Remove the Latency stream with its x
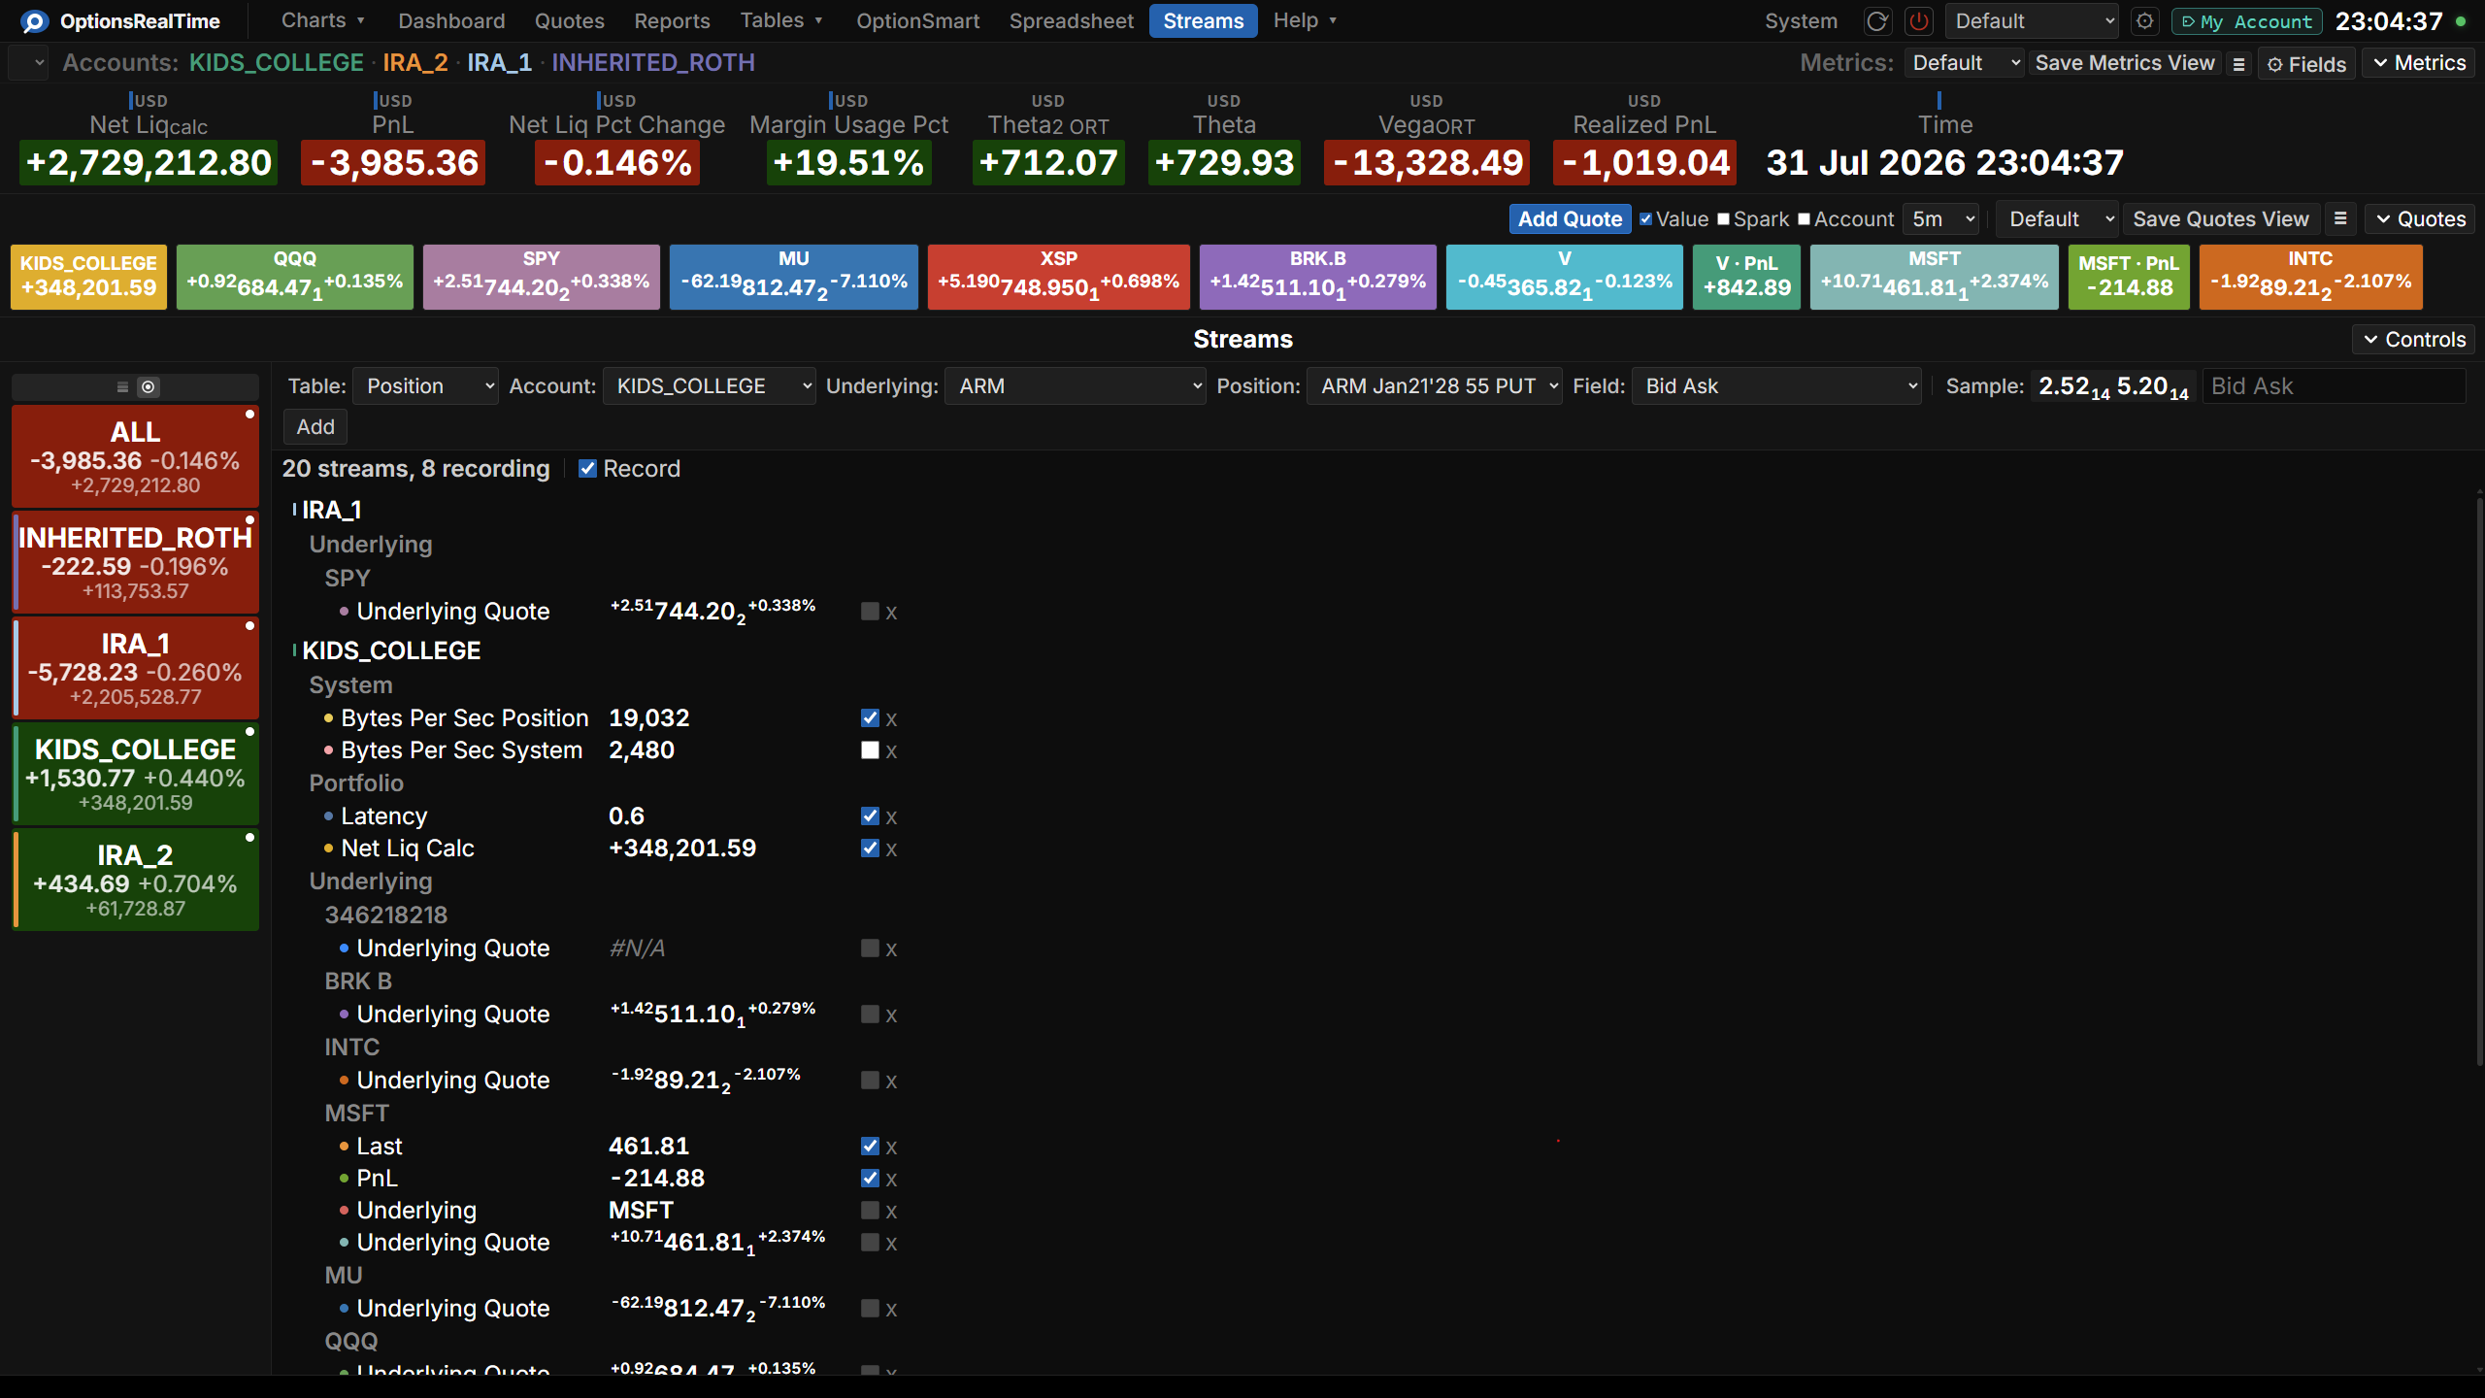The width and height of the screenshot is (2485, 1398). click(x=891, y=817)
